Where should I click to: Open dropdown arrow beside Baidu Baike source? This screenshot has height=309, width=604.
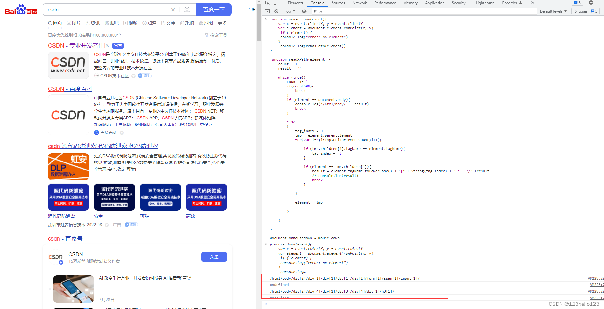pyautogui.click(x=122, y=133)
